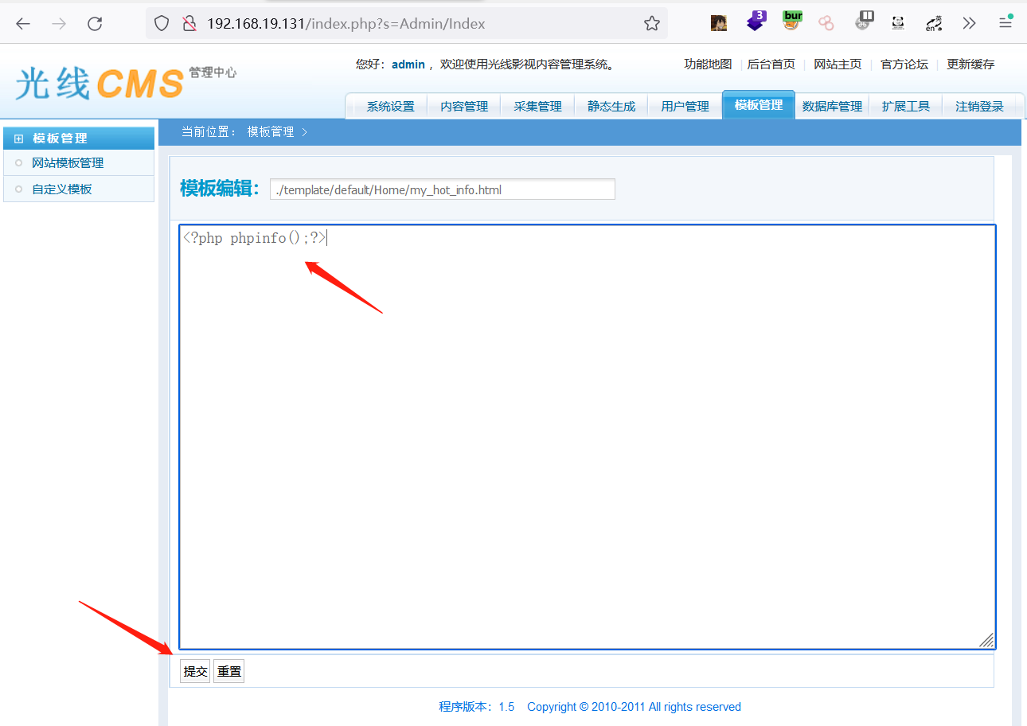1027x726 pixels.
Task: Show more toolbar extensions overflow chevron
Action: tap(969, 23)
